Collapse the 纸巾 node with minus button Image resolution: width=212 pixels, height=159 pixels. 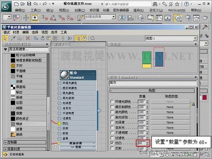(x=93, y=73)
